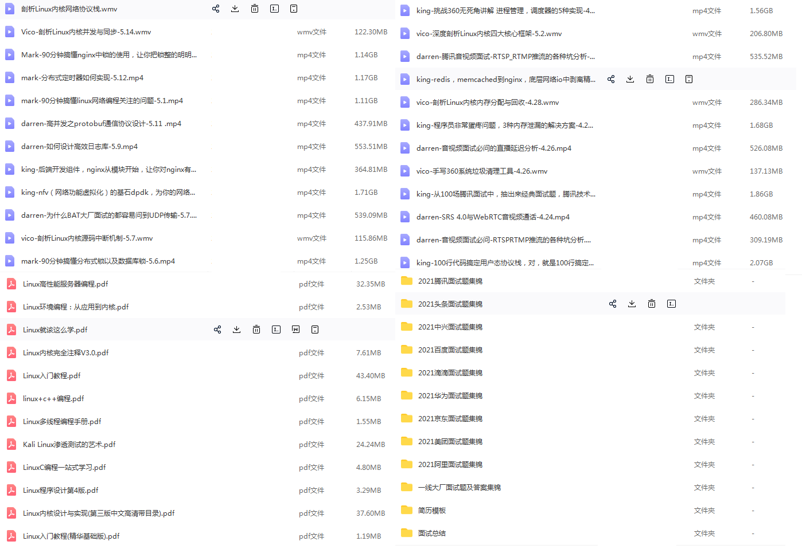Open the 2021中兴面试题集锦 folder
The image size is (802, 553).
[450, 327]
